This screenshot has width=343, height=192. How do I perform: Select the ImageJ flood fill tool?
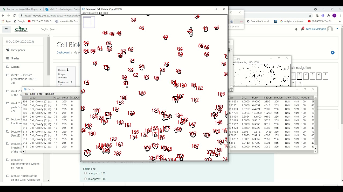232,22
